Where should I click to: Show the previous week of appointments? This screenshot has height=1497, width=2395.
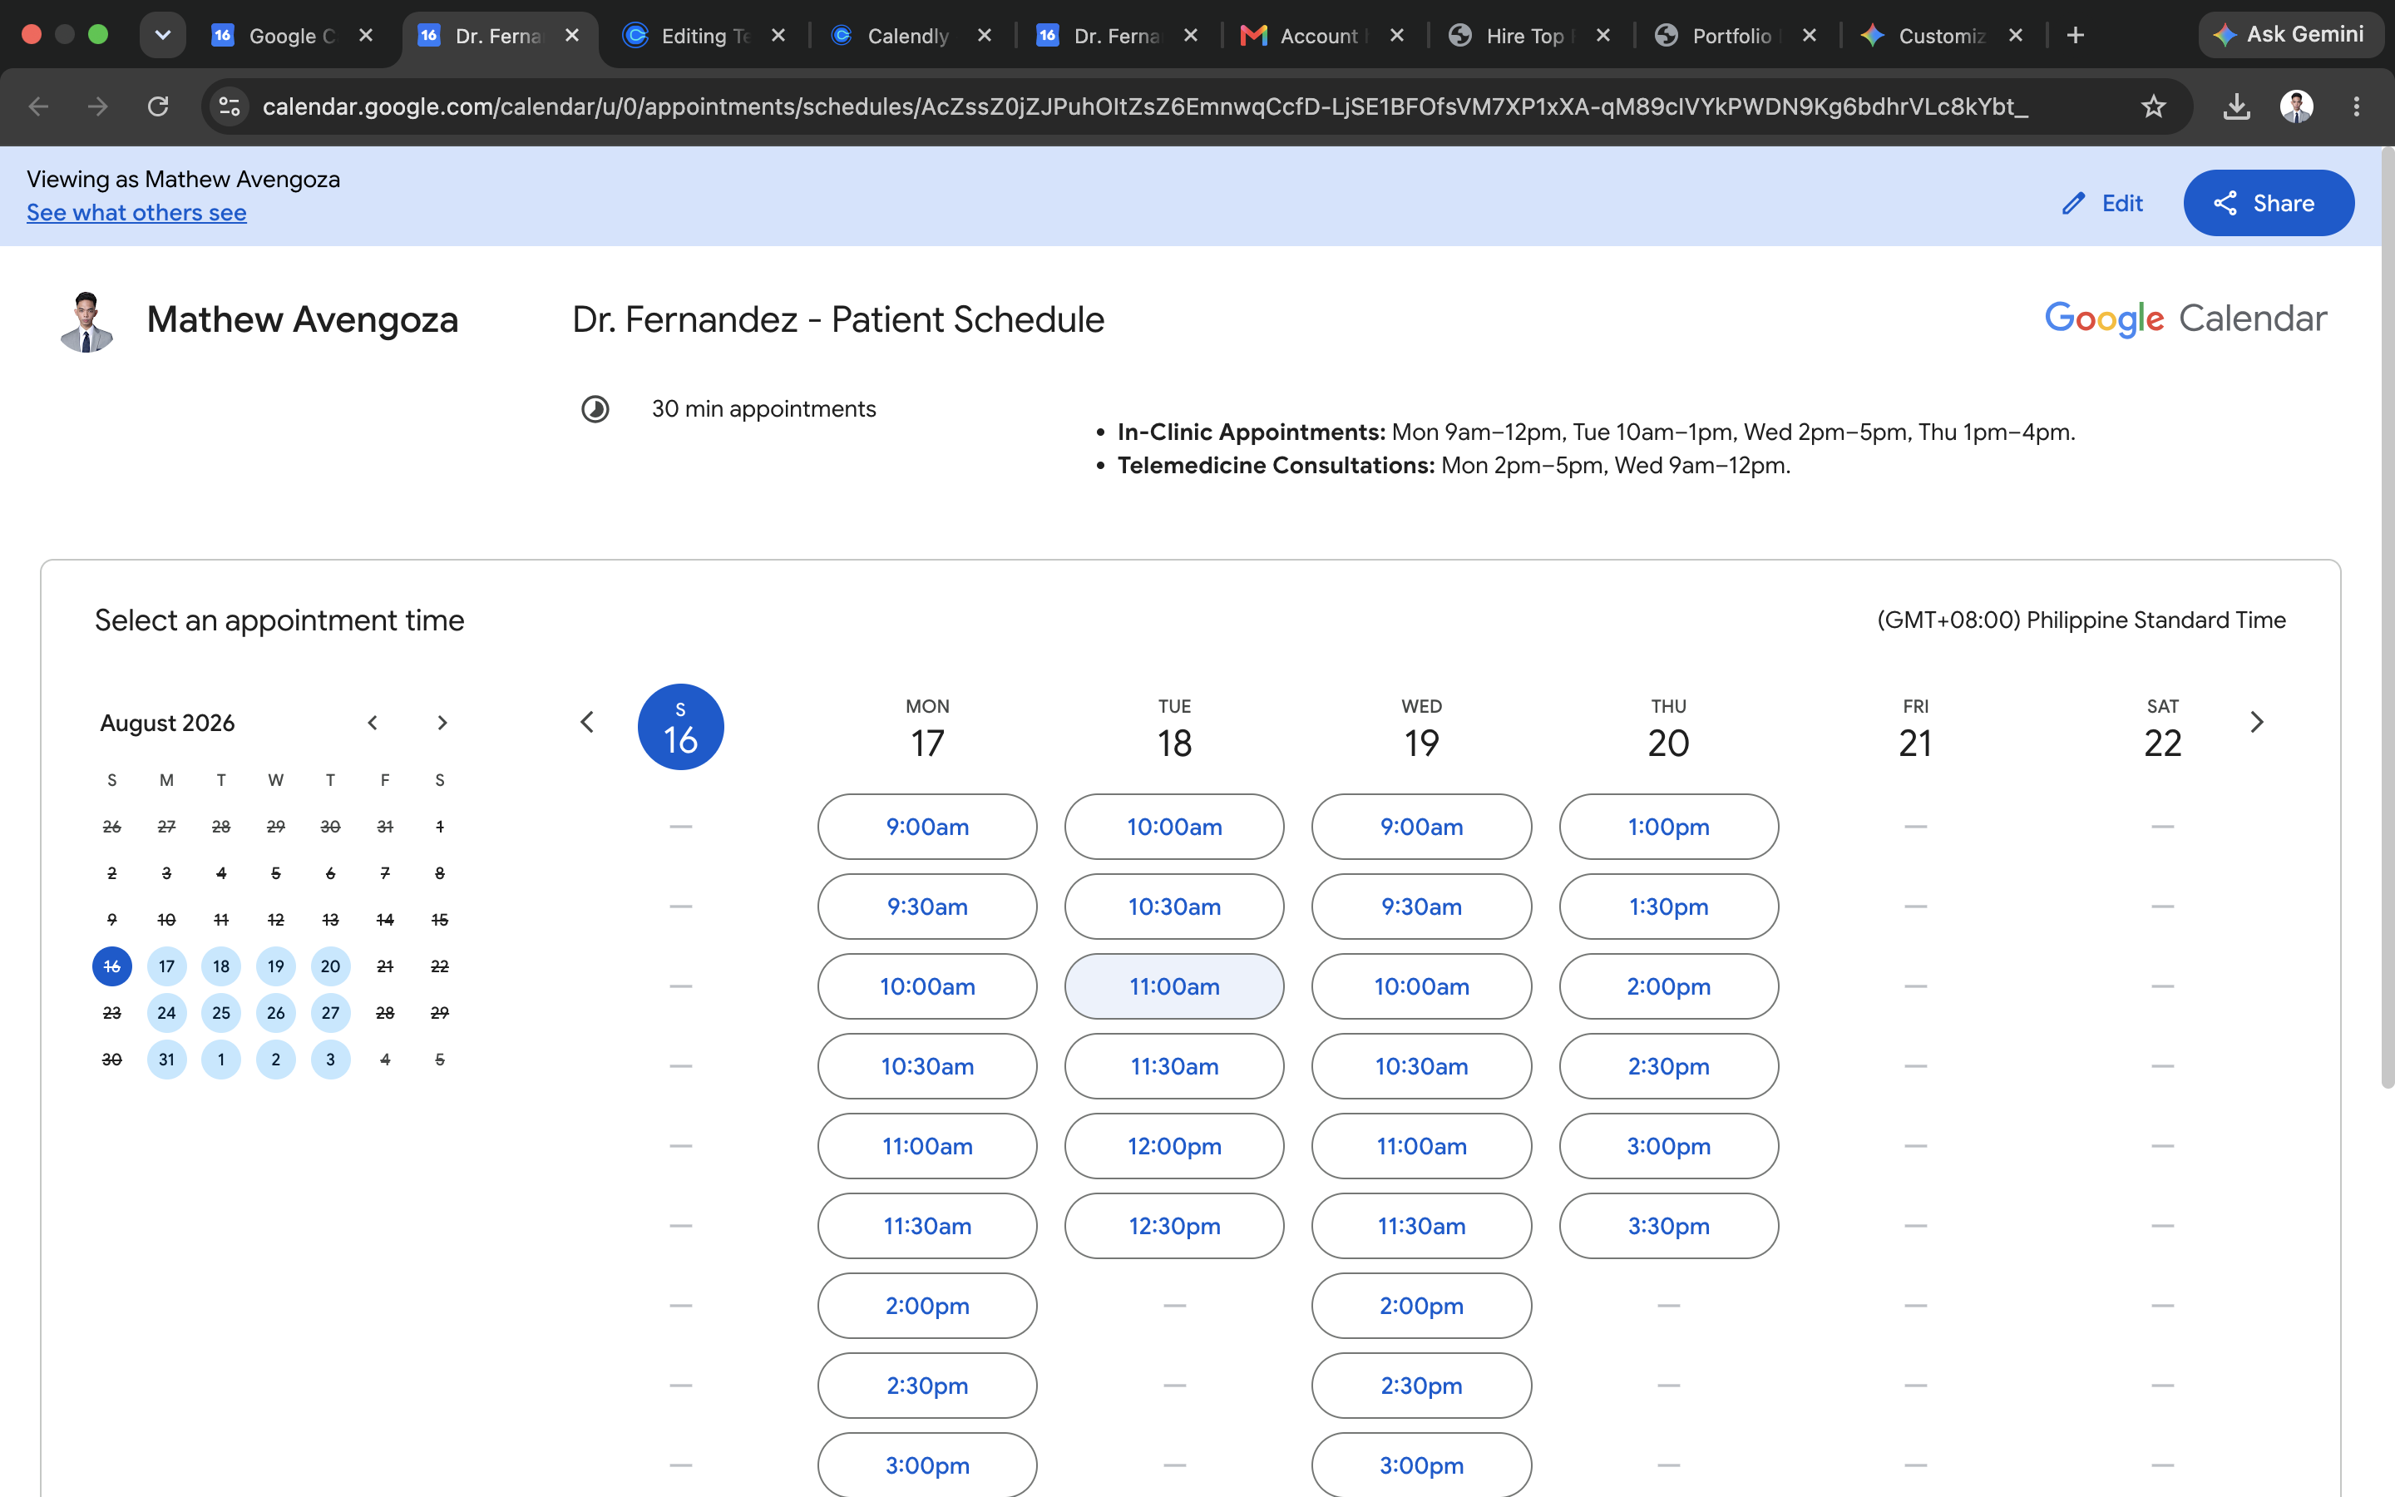[587, 722]
